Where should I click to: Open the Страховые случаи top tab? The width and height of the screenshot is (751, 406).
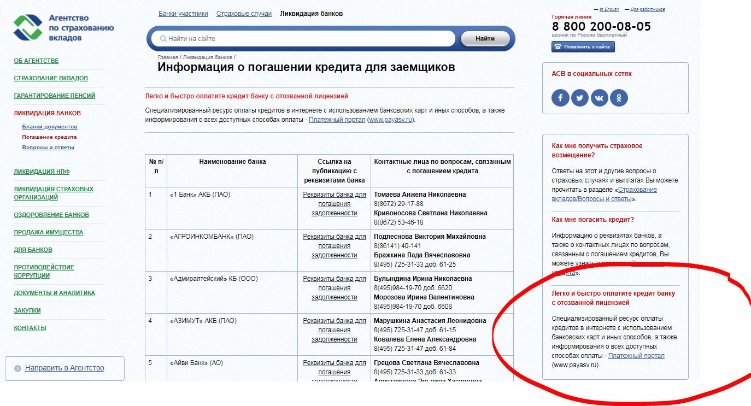[244, 14]
